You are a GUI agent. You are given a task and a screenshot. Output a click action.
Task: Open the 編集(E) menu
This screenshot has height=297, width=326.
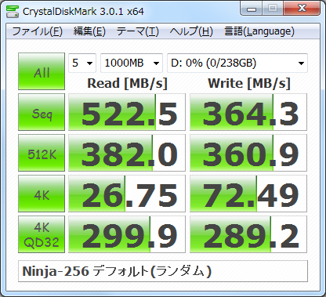click(89, 31)
